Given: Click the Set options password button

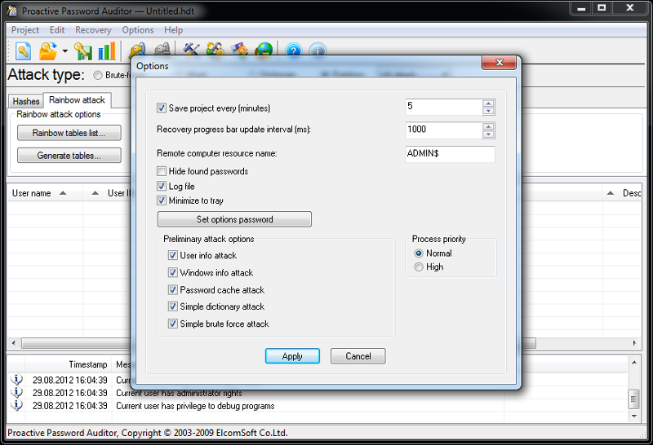Looking at the screenshot, I should [234, 219].
